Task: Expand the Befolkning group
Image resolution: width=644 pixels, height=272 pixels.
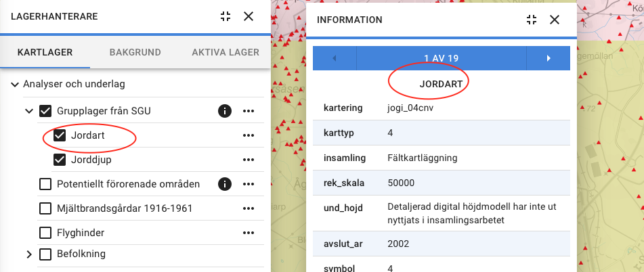Action: coord(29,254)
